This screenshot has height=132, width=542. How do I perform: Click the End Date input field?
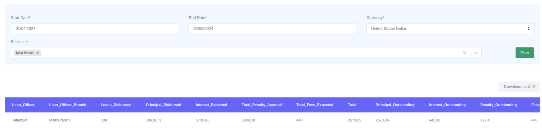click(272, 29)
